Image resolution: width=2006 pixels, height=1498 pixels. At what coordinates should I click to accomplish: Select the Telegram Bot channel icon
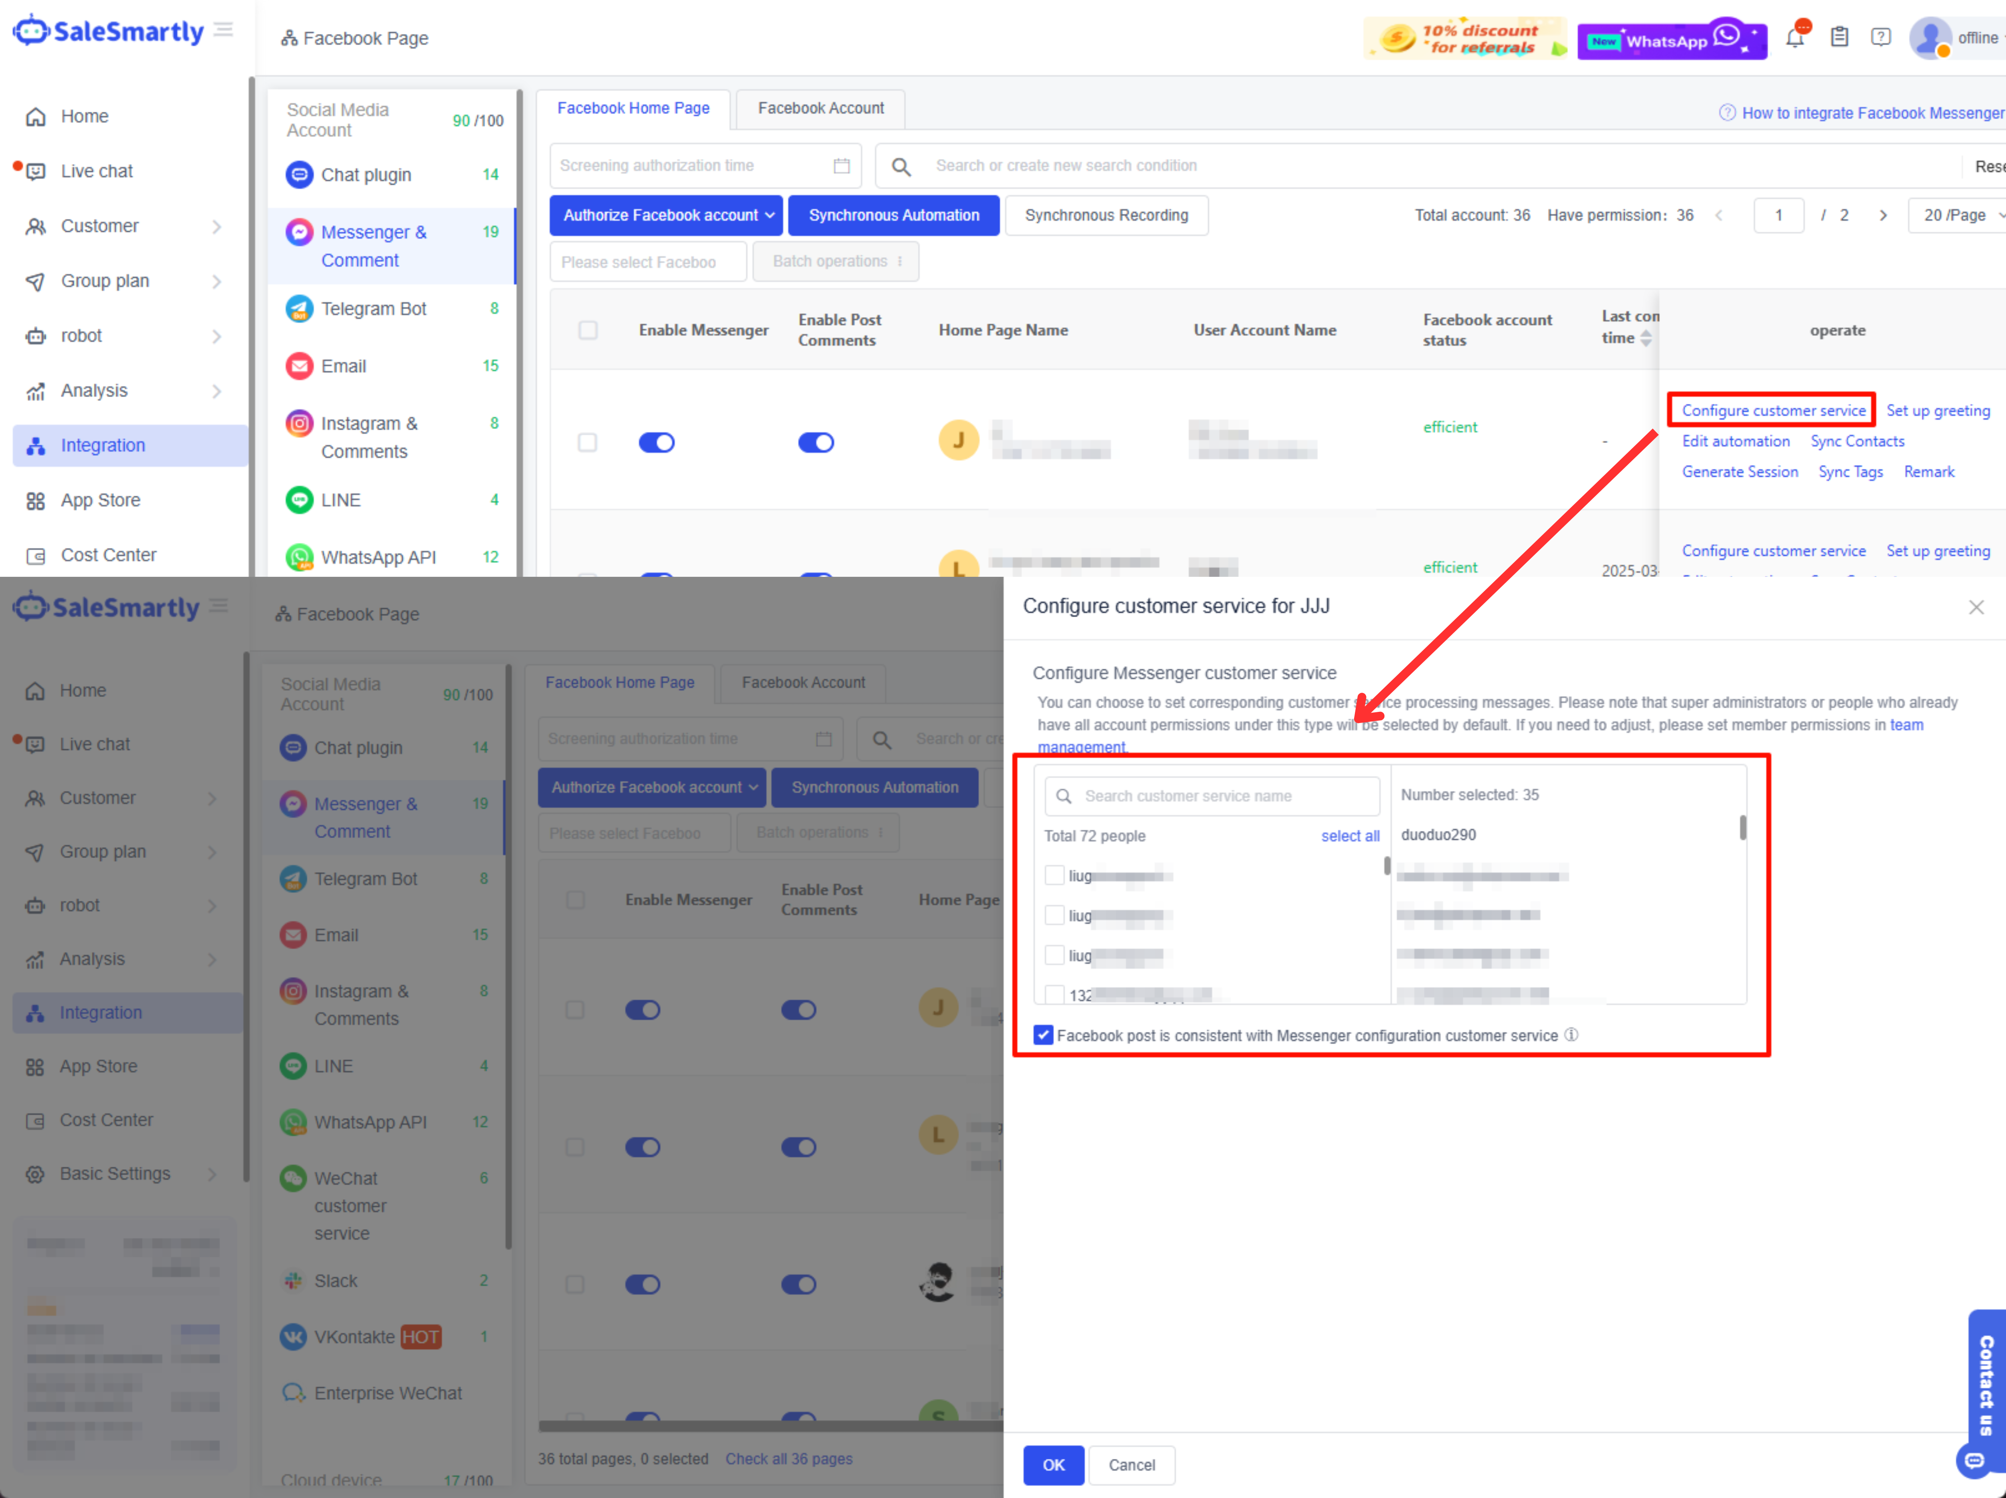[299, 308]
